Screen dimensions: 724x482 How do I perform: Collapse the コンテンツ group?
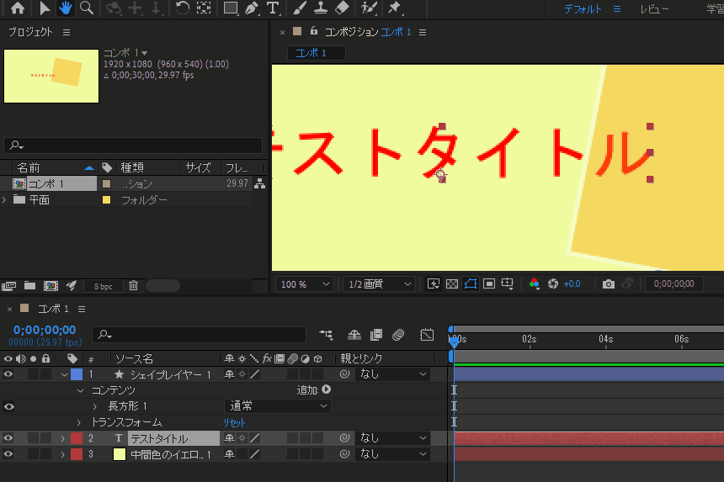click(x=80, y=390)
